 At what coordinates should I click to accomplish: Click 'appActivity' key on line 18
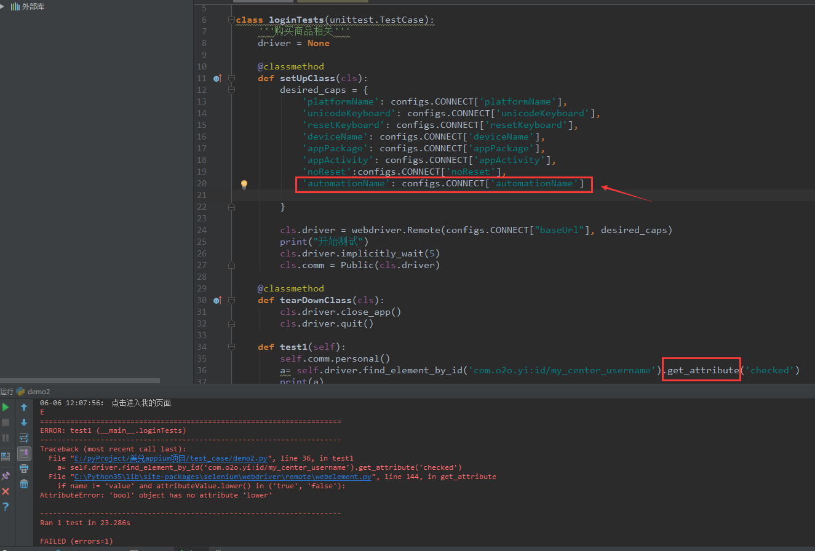[338, 160]
